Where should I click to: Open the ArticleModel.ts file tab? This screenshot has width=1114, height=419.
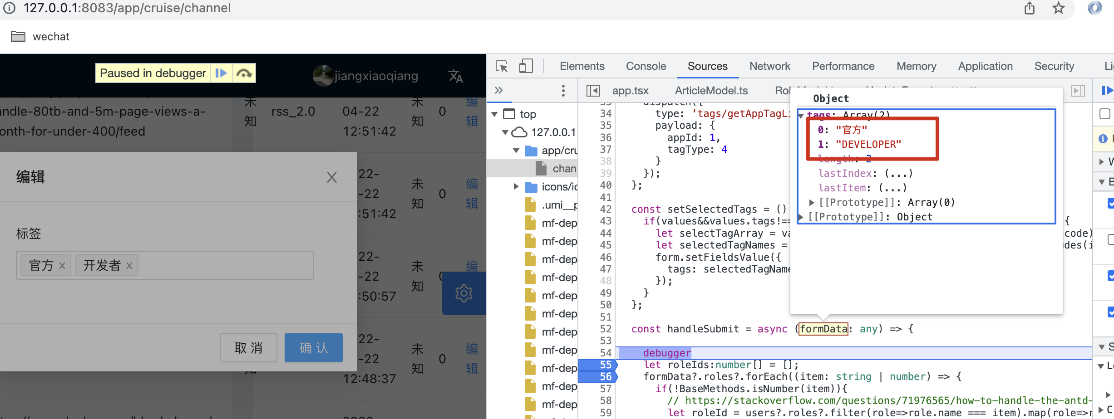pos(711,90)
